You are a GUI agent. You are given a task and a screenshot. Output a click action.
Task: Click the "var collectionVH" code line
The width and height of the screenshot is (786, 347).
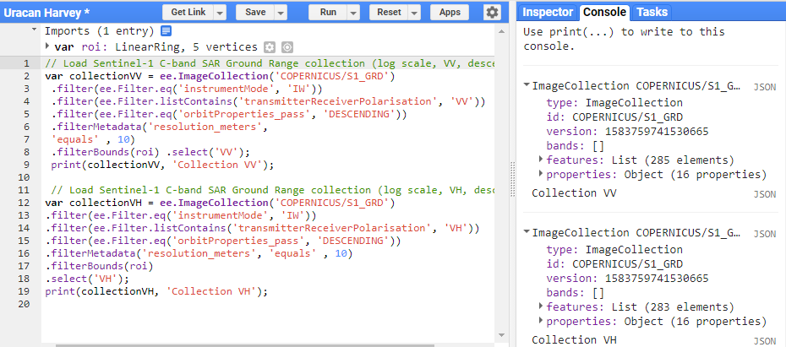click(220, 203)
